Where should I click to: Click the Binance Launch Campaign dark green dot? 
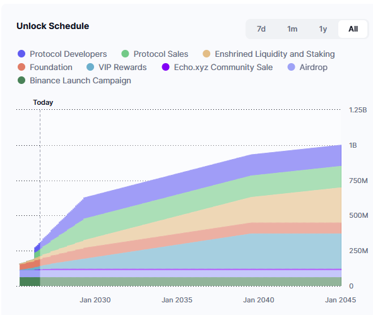pyautogui.click(x=21, y=80)
